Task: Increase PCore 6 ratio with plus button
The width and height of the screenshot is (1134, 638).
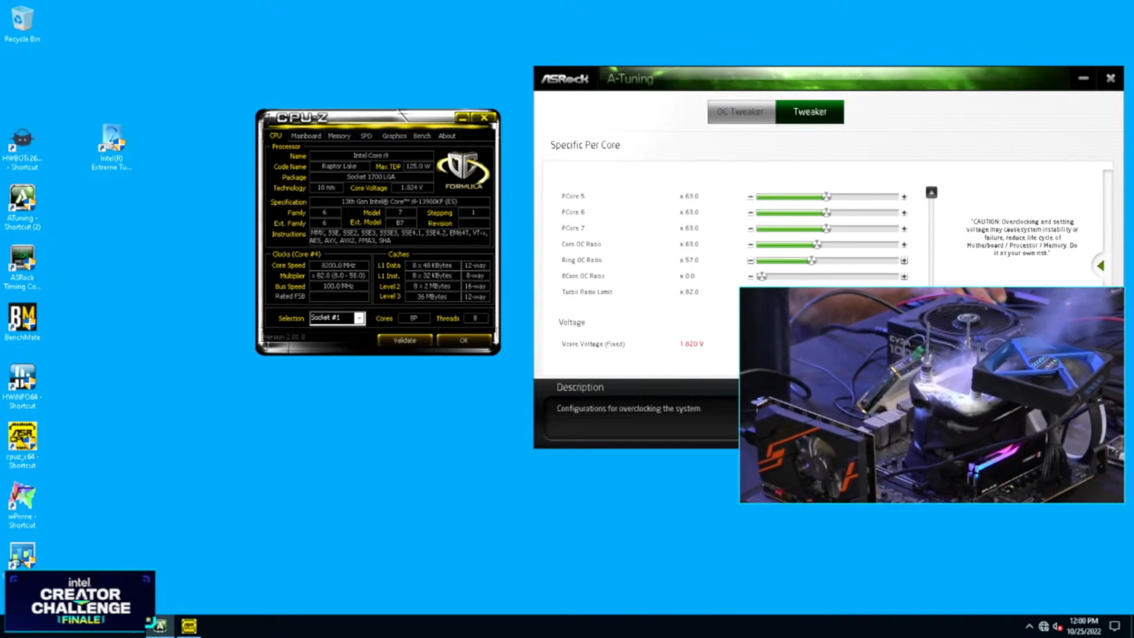Action: coord(904,213)
